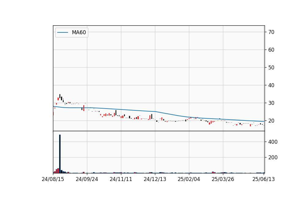Image resolution: width=294 pixels, height=211 pixels.
Task: Click the 25/06/13 date label
Action: pos(263,179)
